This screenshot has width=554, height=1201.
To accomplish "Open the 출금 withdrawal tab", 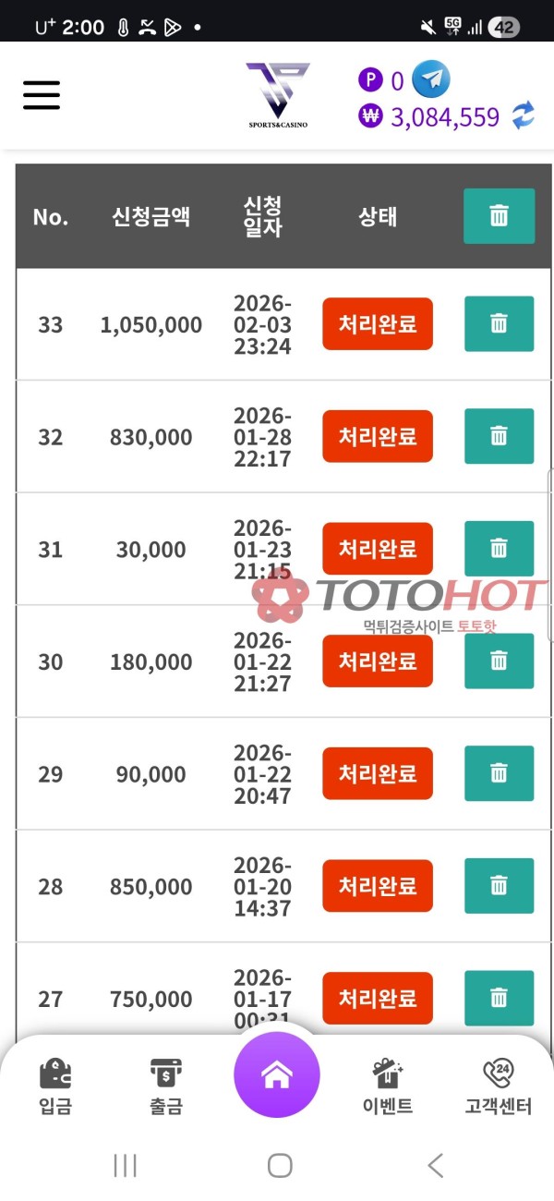I will (166, 1086).
